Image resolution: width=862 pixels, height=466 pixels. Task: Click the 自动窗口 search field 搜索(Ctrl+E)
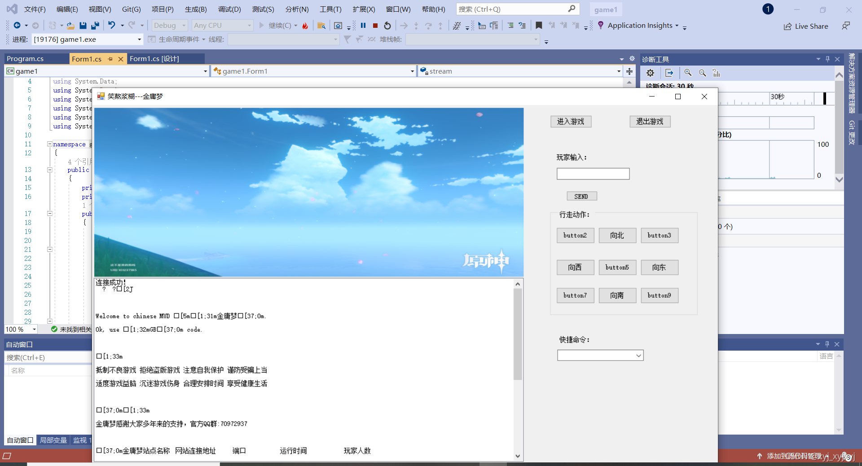(x=48, y=357)
